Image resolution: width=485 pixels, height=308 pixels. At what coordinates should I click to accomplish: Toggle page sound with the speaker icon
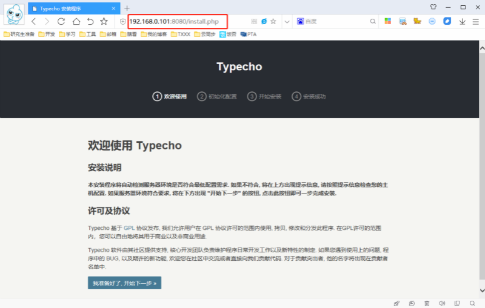pyautogui.click(x=442, y=303)
